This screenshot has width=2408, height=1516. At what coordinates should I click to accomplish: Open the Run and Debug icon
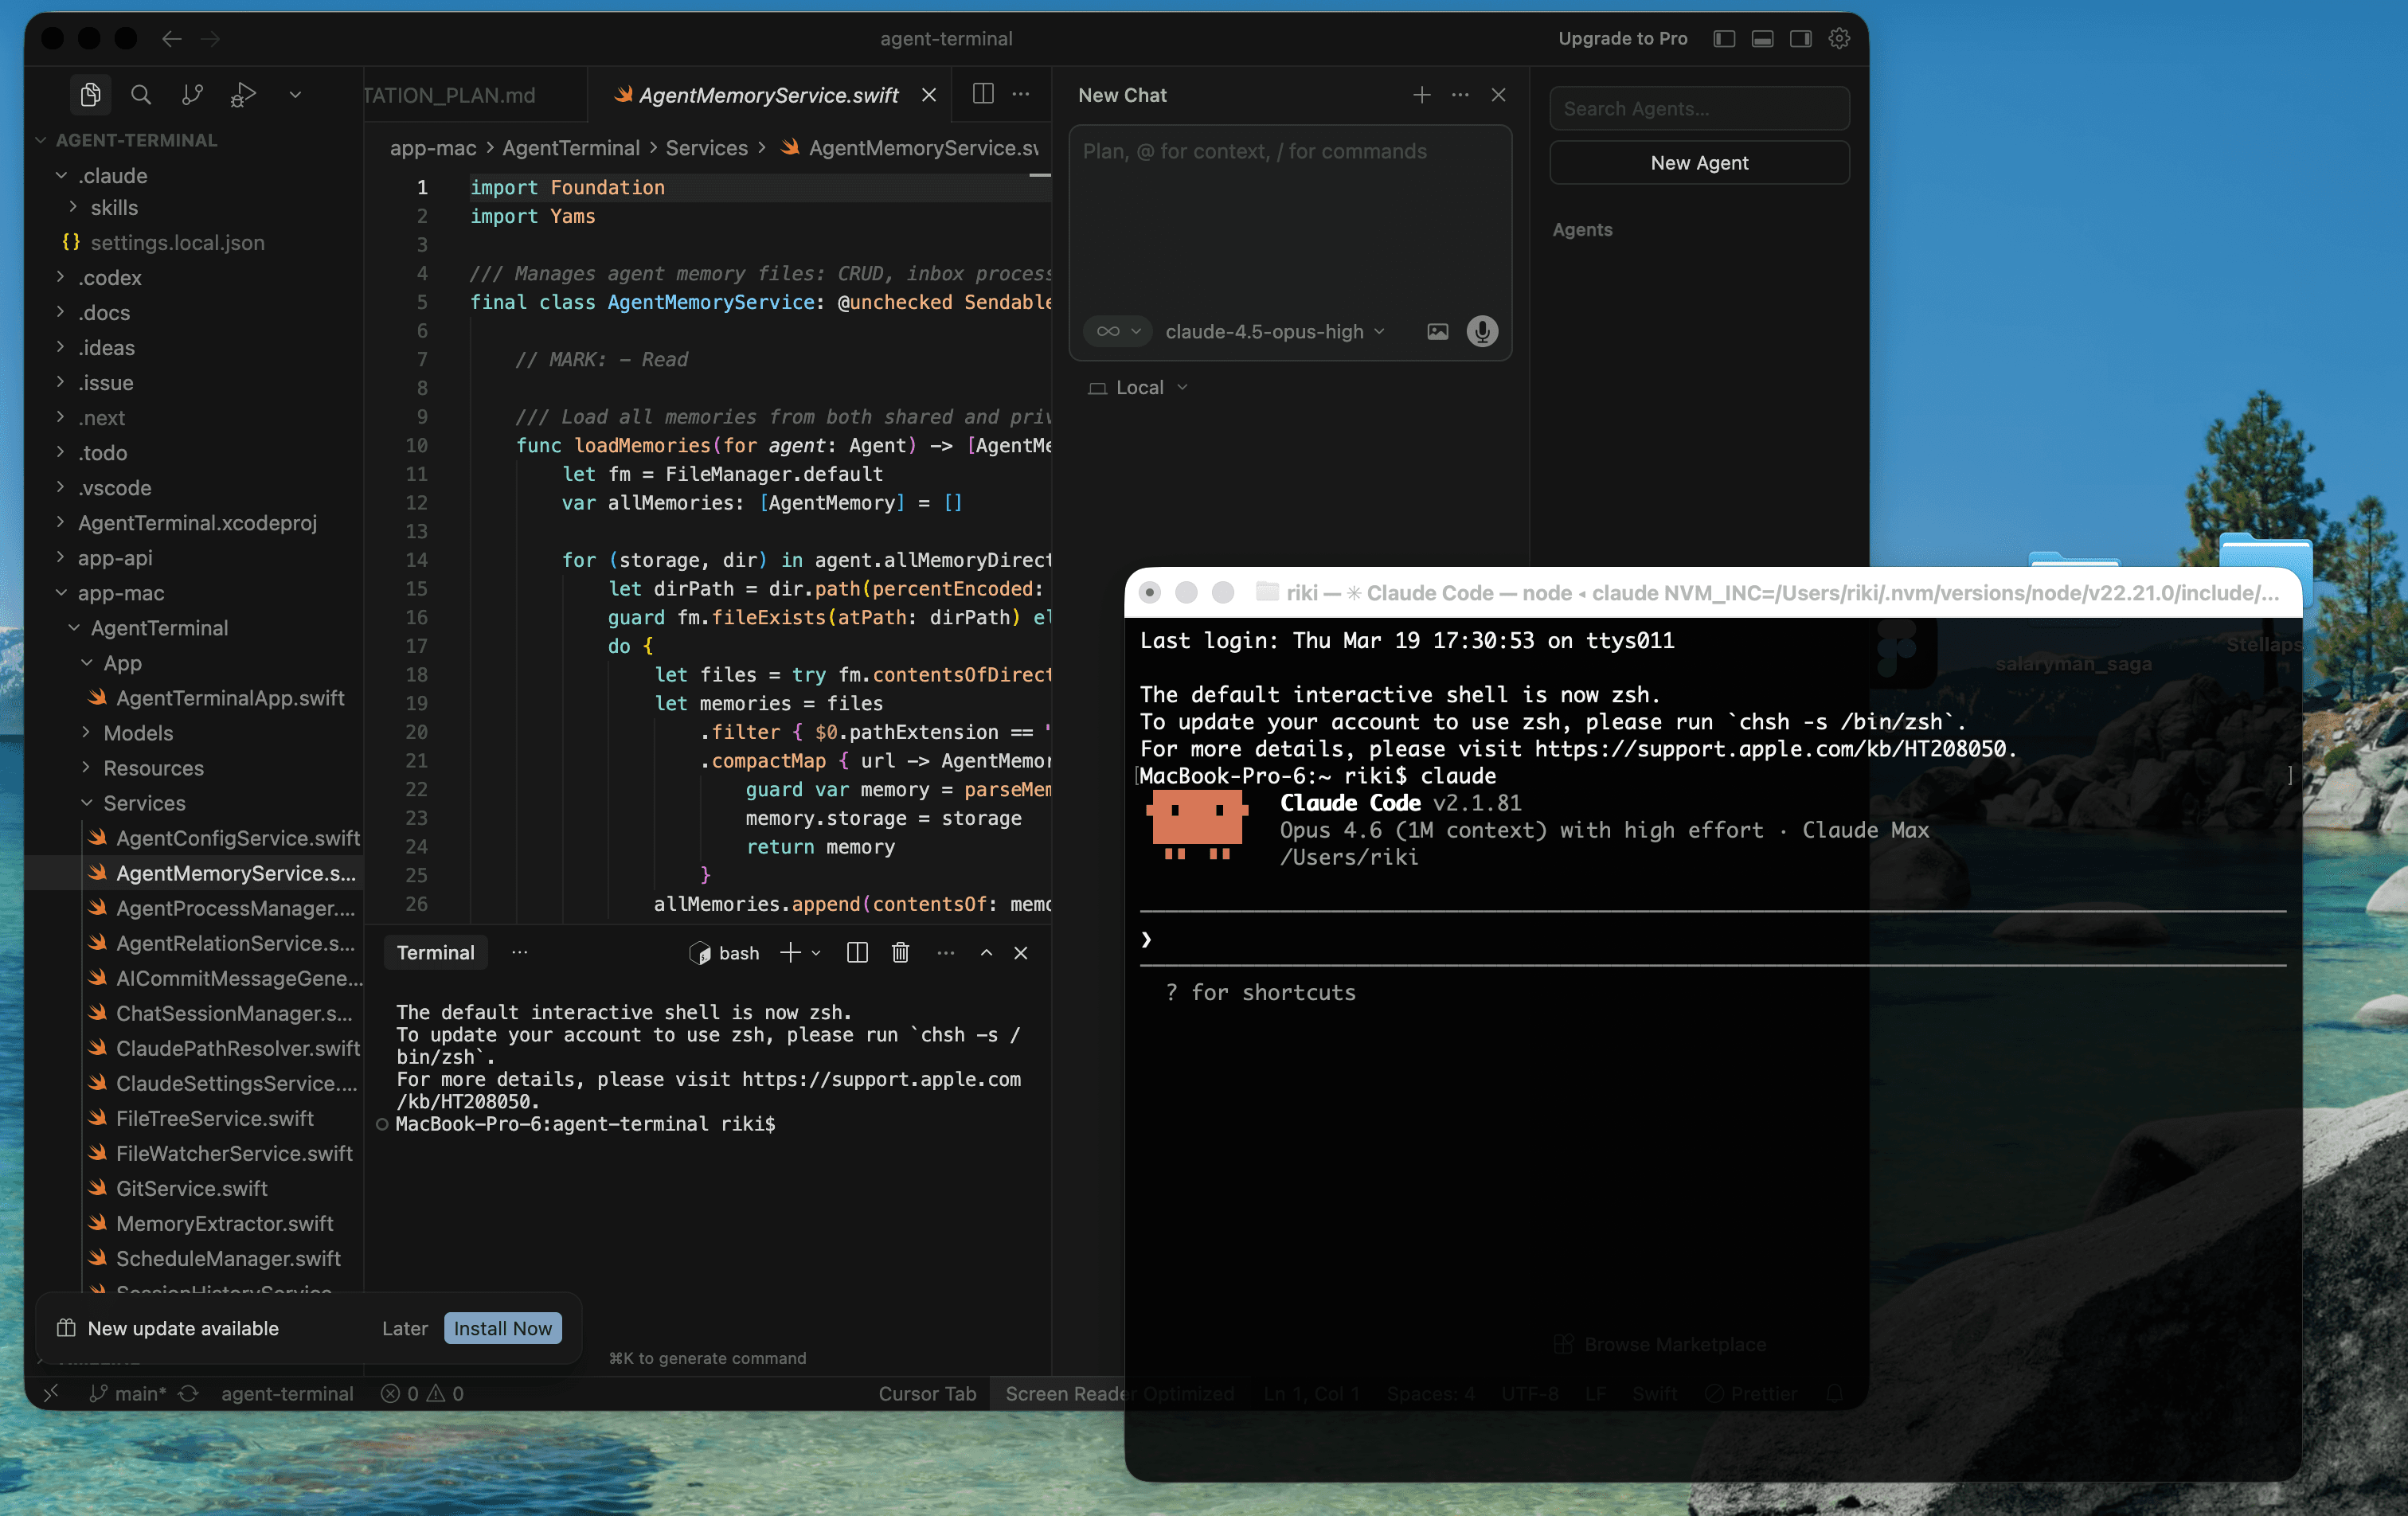point(242,95)
